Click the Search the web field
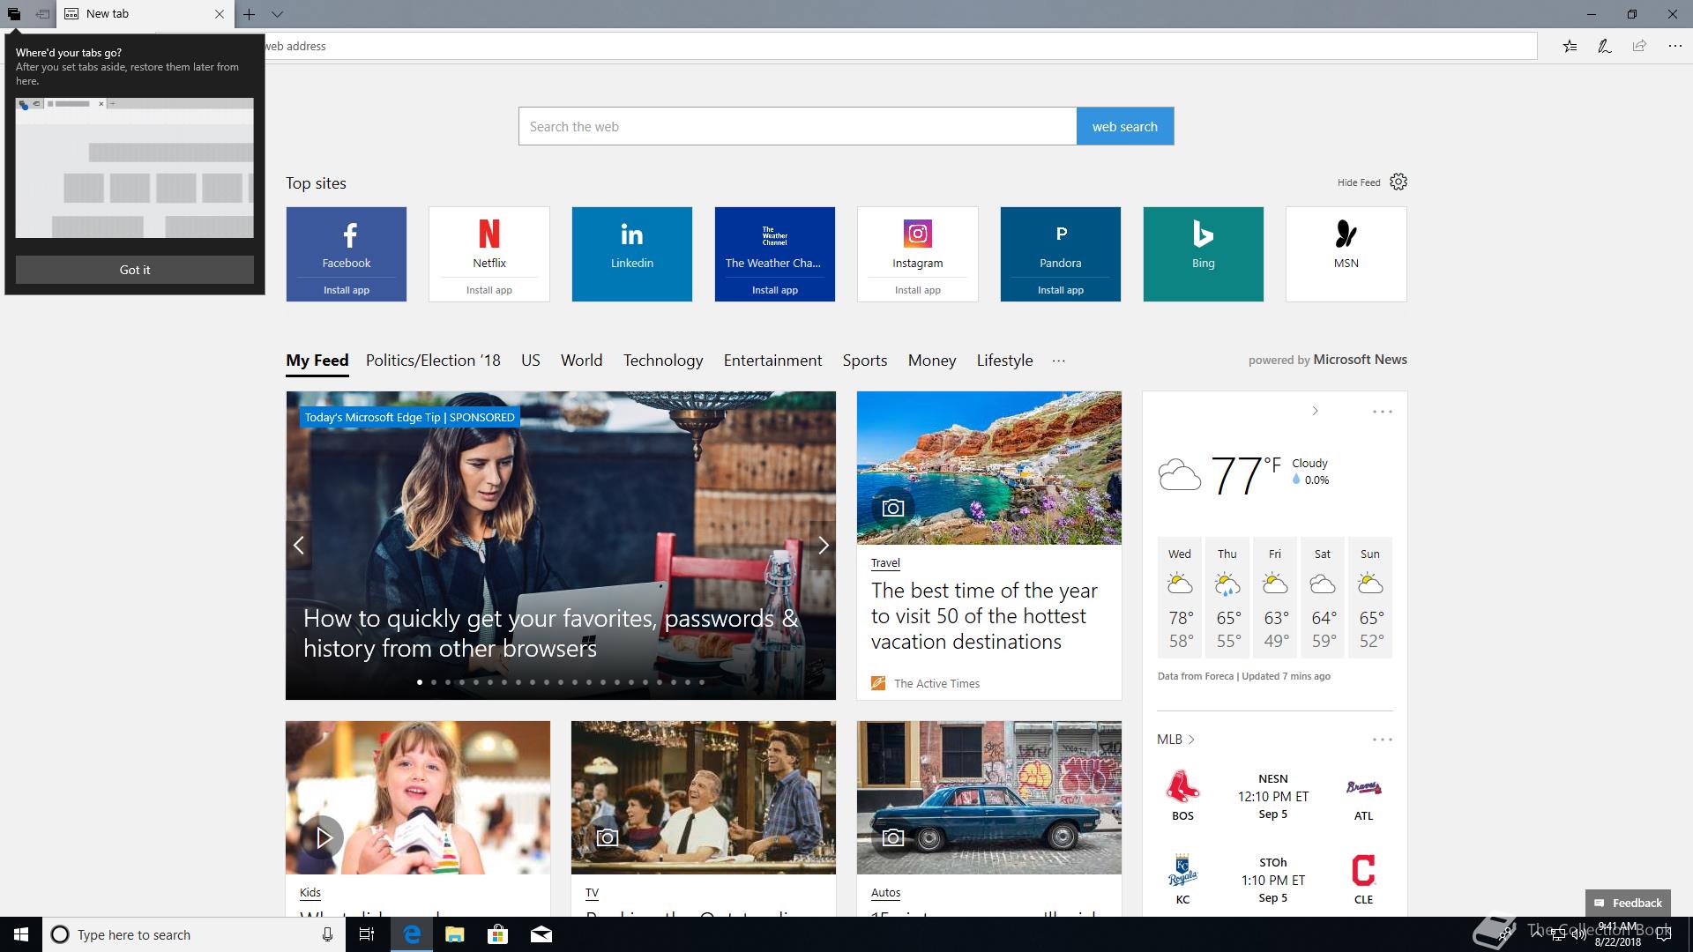 point(797,126)
